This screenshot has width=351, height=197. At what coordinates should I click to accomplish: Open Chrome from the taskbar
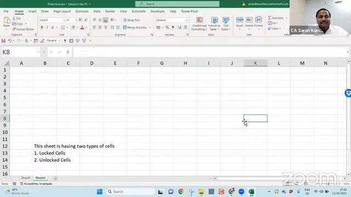tap(181, 192)
